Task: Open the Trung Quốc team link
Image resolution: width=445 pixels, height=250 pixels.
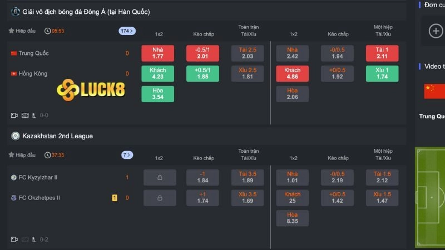Action: click(x=33, y=53)
